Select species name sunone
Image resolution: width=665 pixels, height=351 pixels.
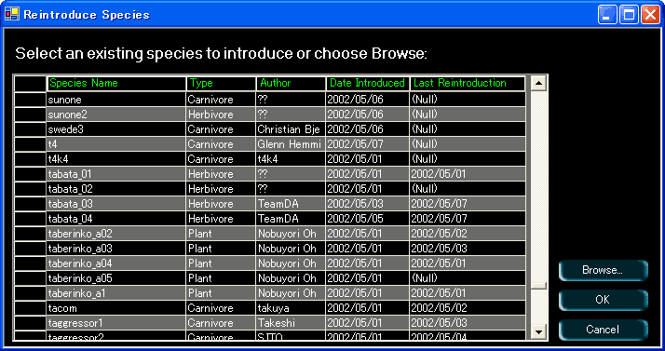point(116,100)
